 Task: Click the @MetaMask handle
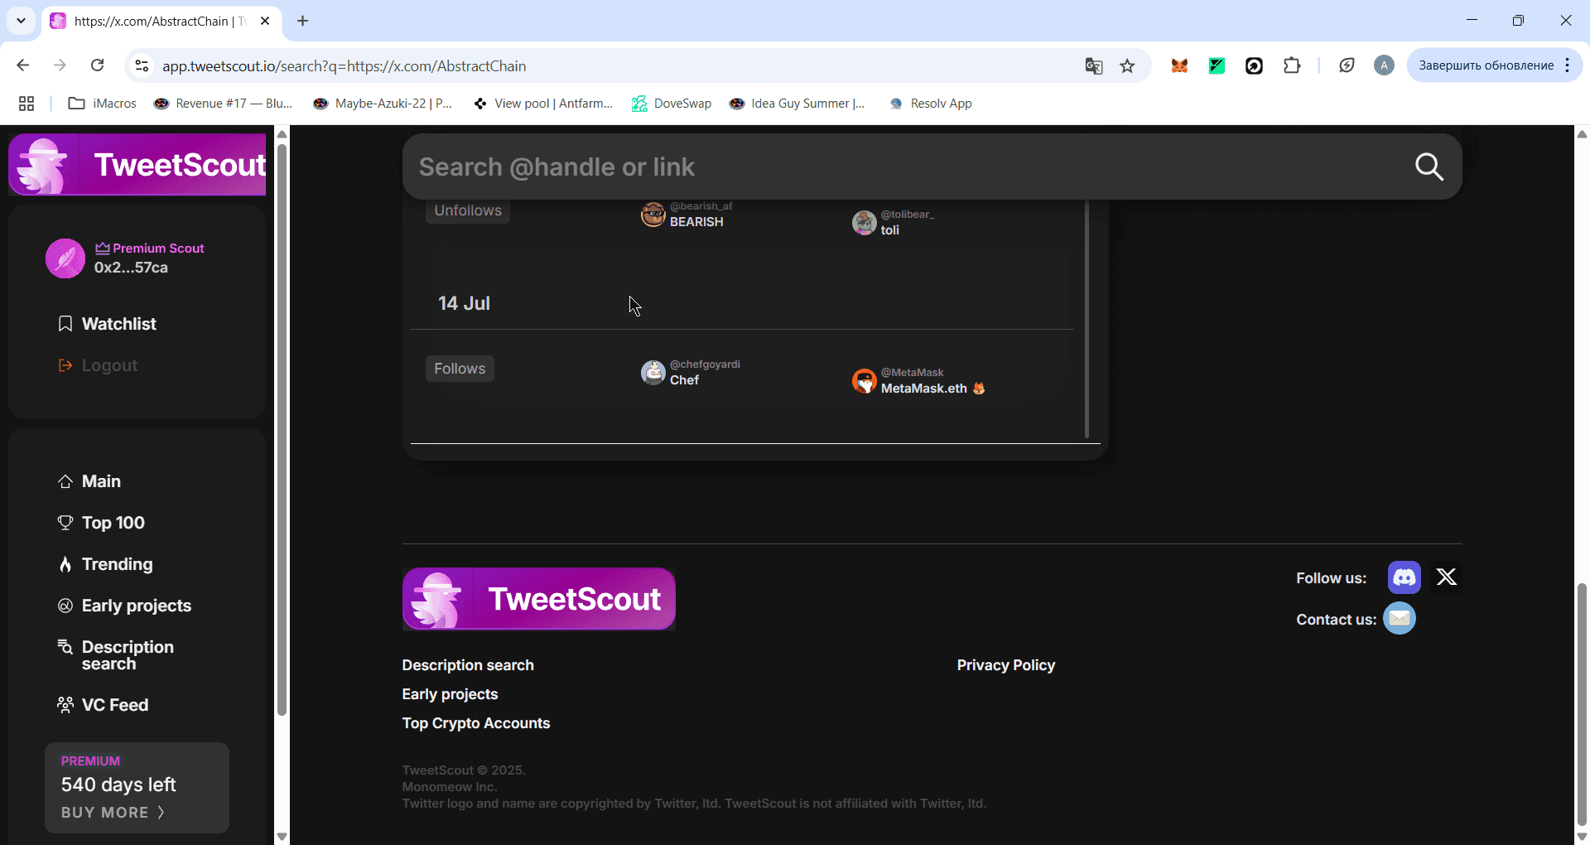[912, 373]
